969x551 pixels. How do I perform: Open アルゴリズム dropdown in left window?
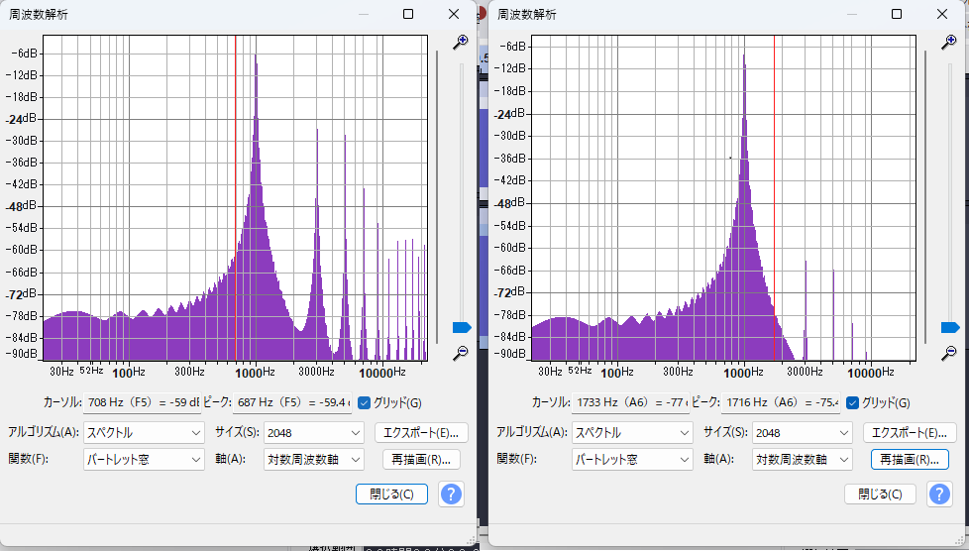point(143,433)
